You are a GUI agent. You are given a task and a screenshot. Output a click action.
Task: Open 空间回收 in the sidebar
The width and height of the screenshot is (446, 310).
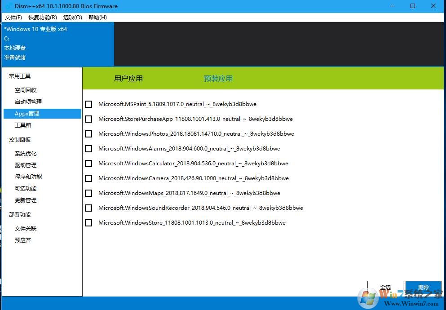click(x=26, y=90)
